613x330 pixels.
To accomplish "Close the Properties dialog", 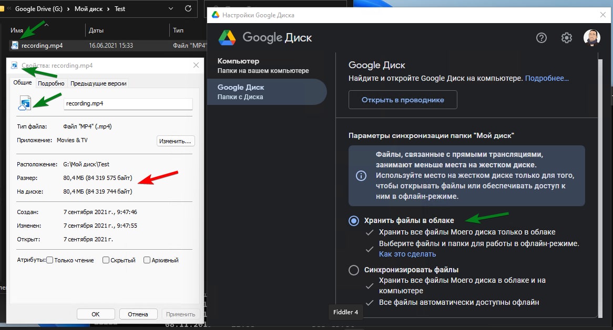I will [196, 65].
